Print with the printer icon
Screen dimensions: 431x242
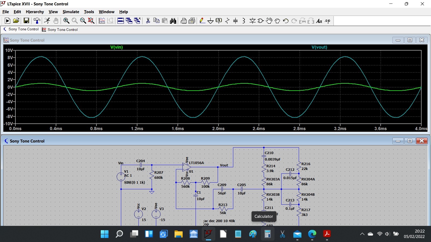(x=184, y=21)
